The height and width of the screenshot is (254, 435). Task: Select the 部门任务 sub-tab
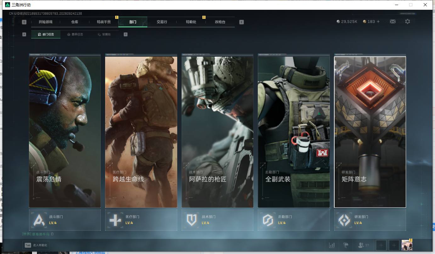pyautogui.click(x=46, y=34)
